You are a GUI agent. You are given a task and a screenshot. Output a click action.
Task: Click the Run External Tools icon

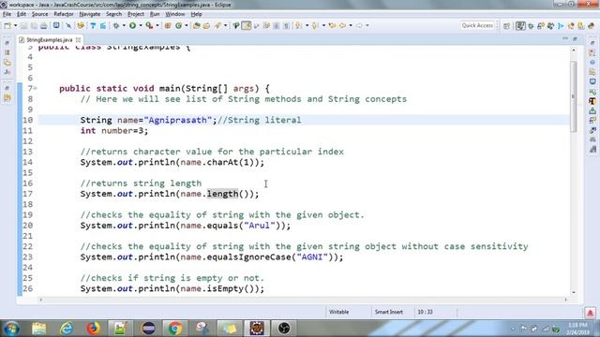[149, 25]
